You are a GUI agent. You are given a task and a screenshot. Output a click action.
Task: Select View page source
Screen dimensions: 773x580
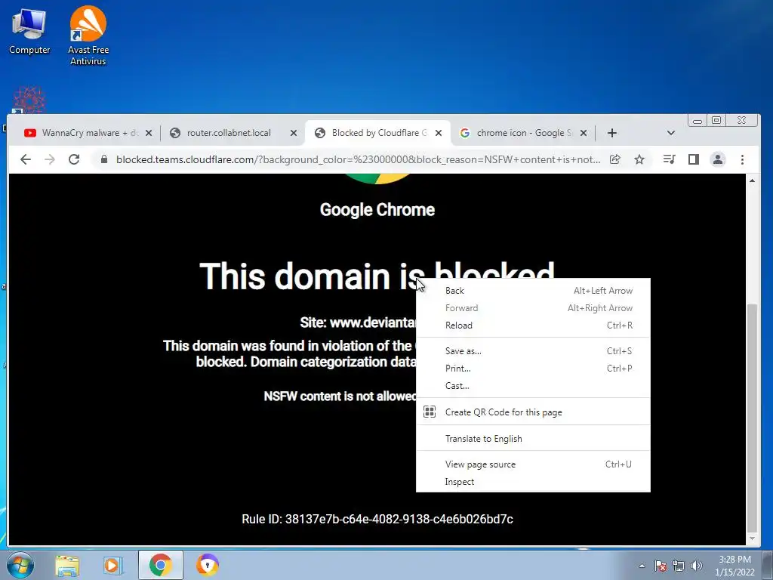coord(533,464)
